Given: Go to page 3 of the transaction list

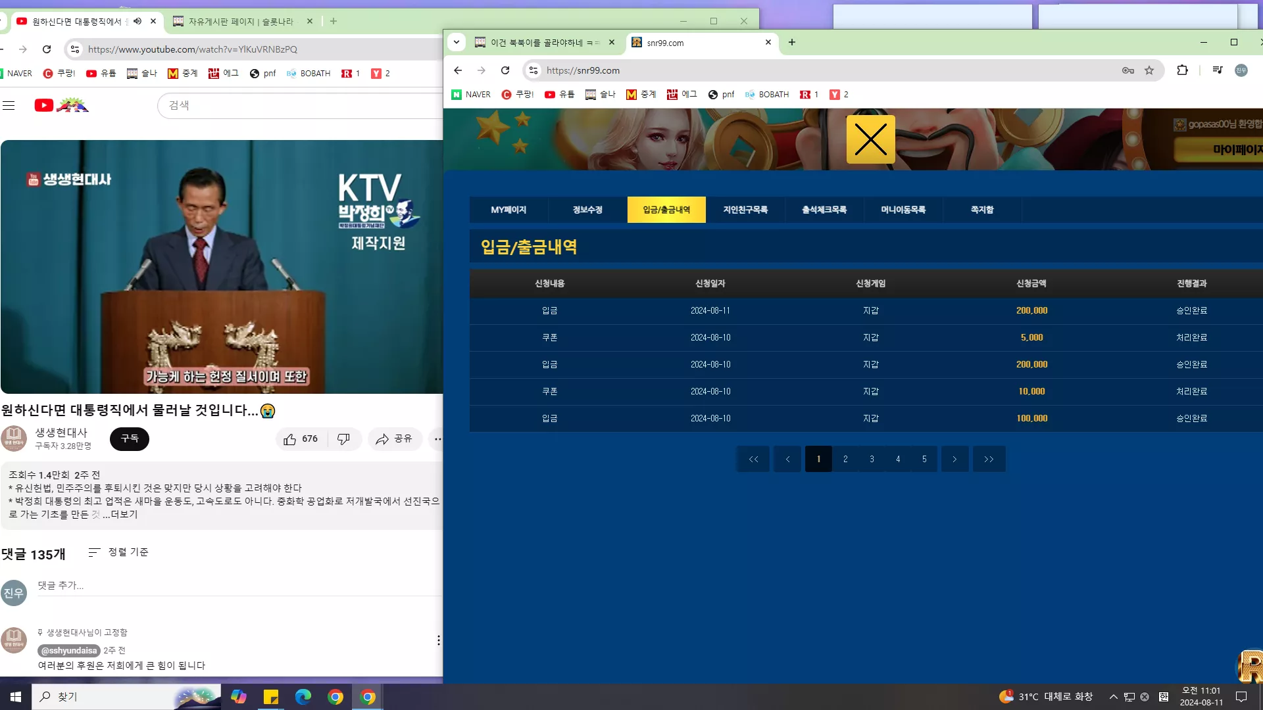Looking at the screenshot, I should click(872, 459).
